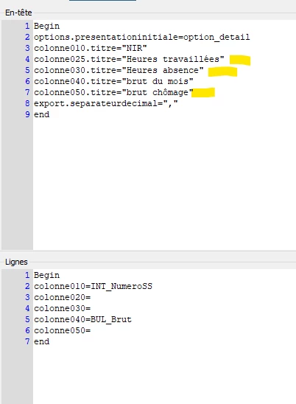
Task: Click empty area of the Lignes editor
Action: pyautogui.click(x=165, y=374)
